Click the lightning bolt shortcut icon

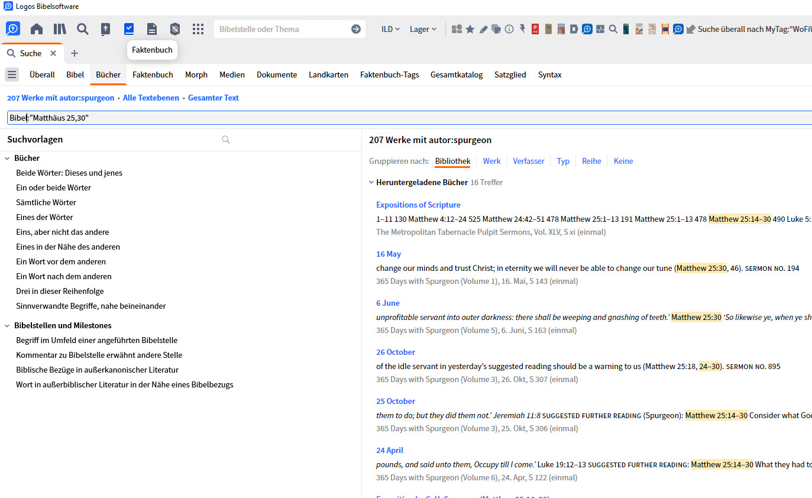coord(522,29)
